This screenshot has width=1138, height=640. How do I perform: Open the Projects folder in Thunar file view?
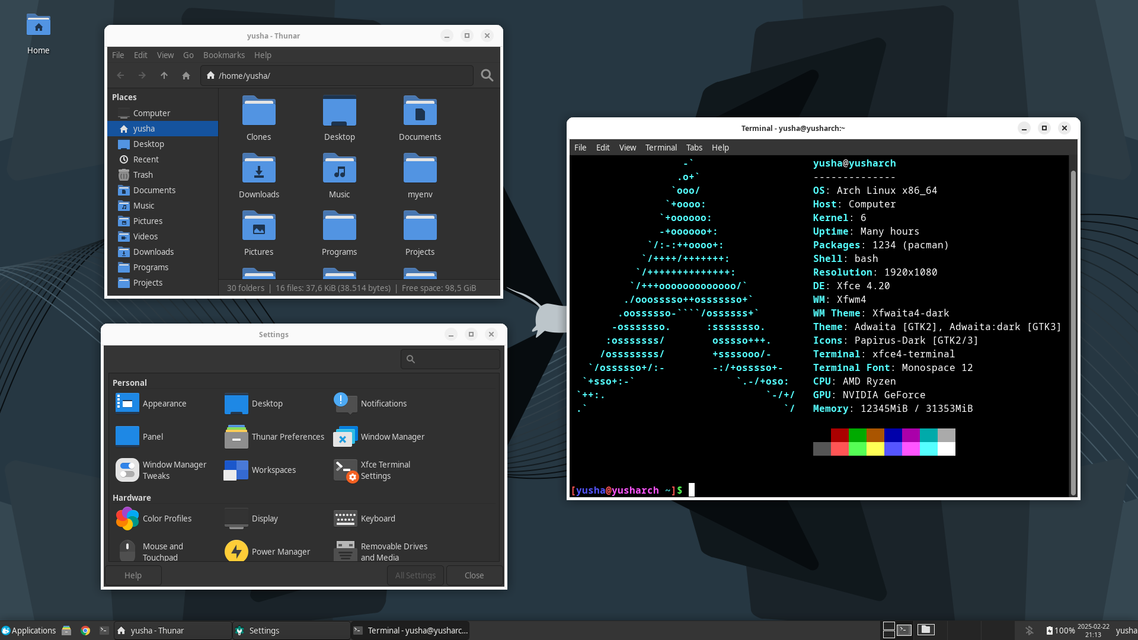tap(420, 226)
